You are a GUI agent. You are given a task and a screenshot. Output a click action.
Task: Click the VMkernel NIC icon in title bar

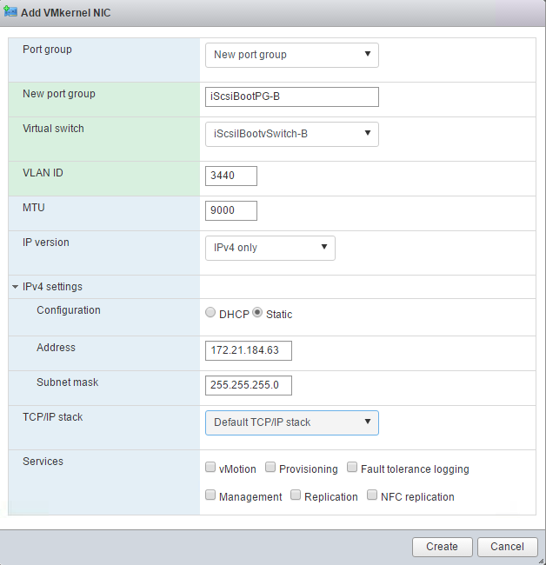click(x=11, y=13)
